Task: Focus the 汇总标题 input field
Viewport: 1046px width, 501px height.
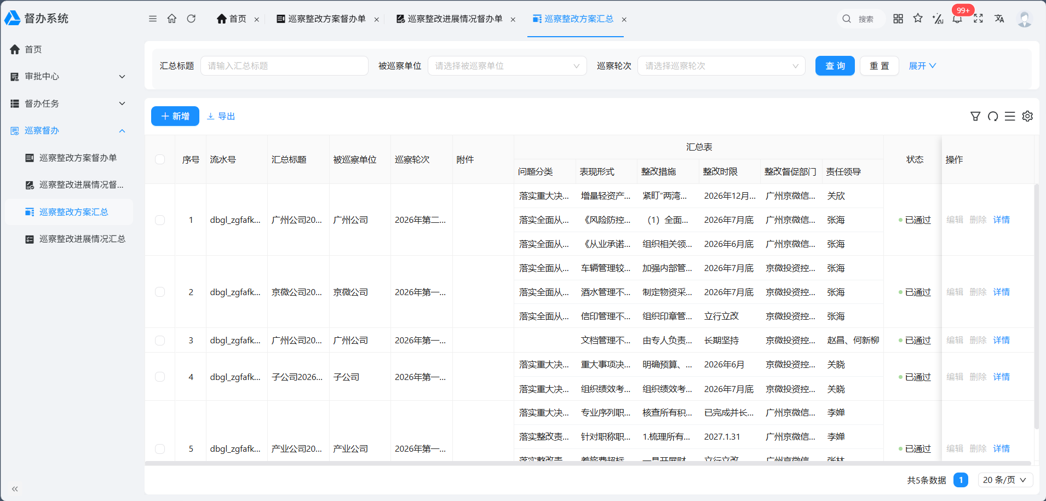Action: (284, 66)
